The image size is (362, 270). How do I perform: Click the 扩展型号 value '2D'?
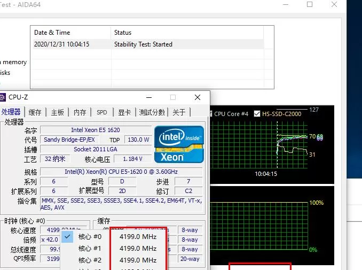coord(122,191)
